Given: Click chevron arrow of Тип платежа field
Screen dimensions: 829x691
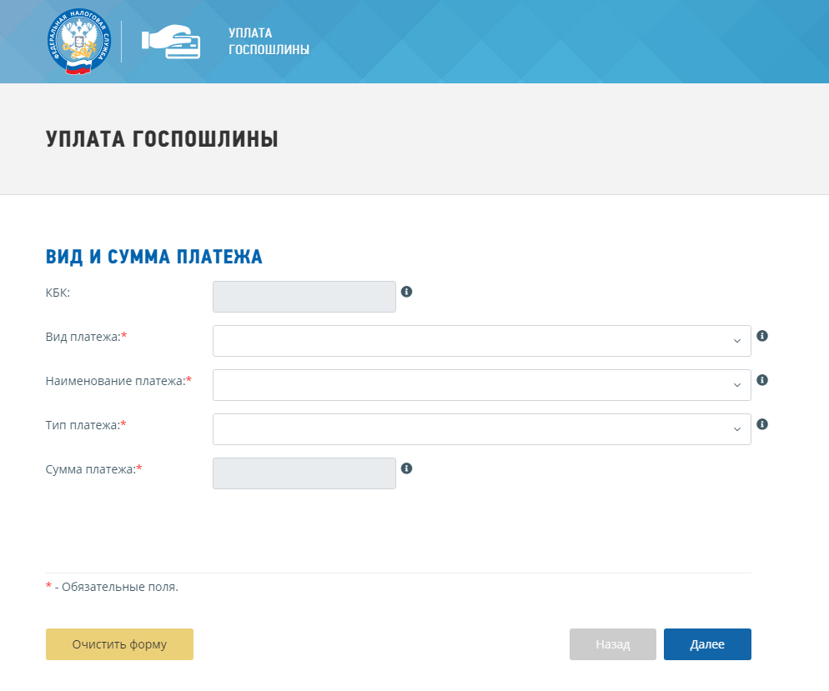Looking at the screenshot, I should click(x=737, y=429).
